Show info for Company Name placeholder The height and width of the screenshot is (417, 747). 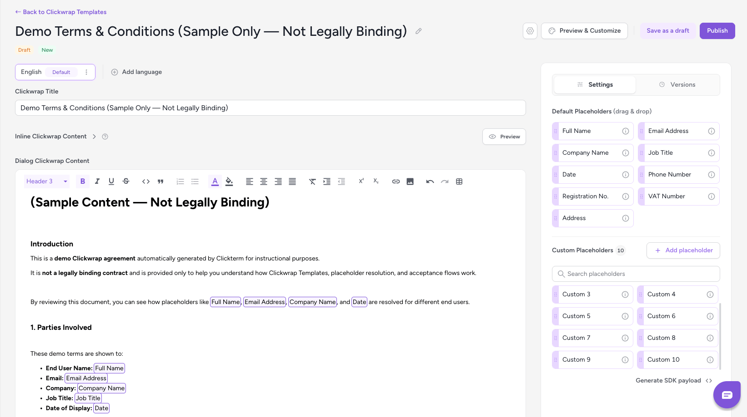[x=626, y=153]
